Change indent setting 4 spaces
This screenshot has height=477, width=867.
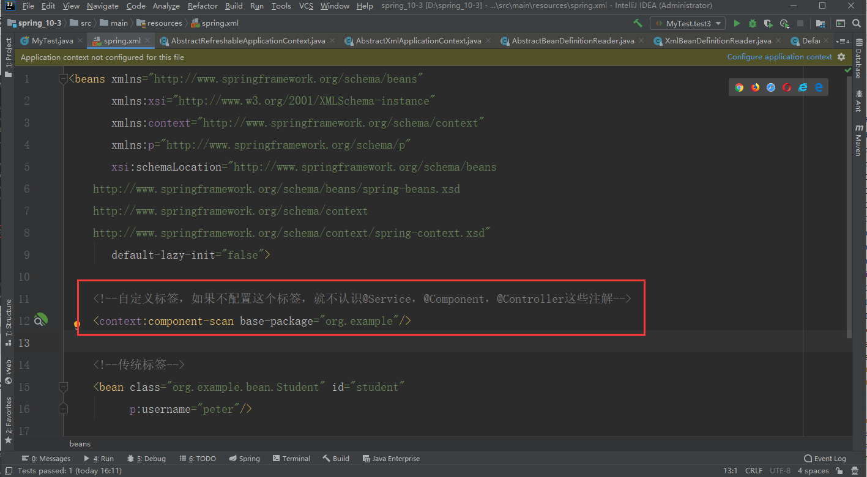pyautogui.click(x=813, y=471)
